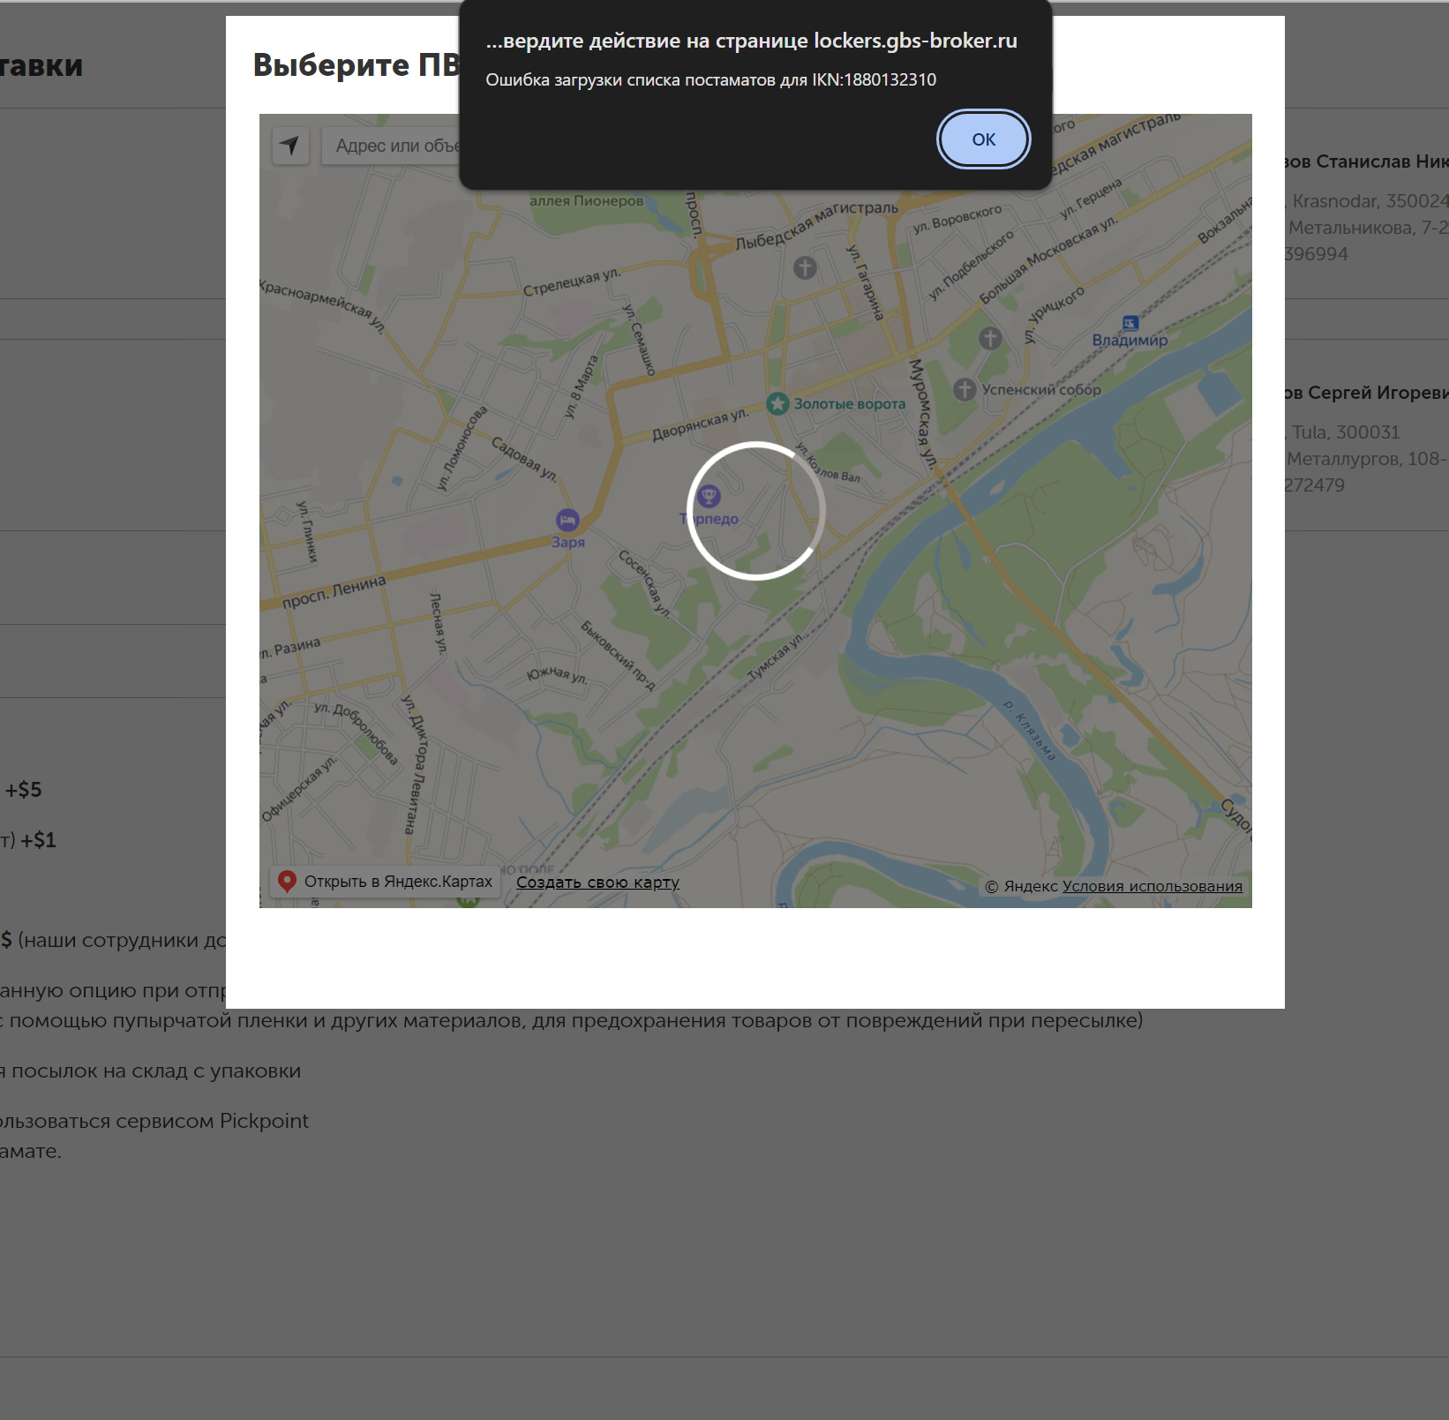Click the ул. Подбельского street label
The width and height of the screenshot is (1449, 1420).
click(x=971, y=265)
